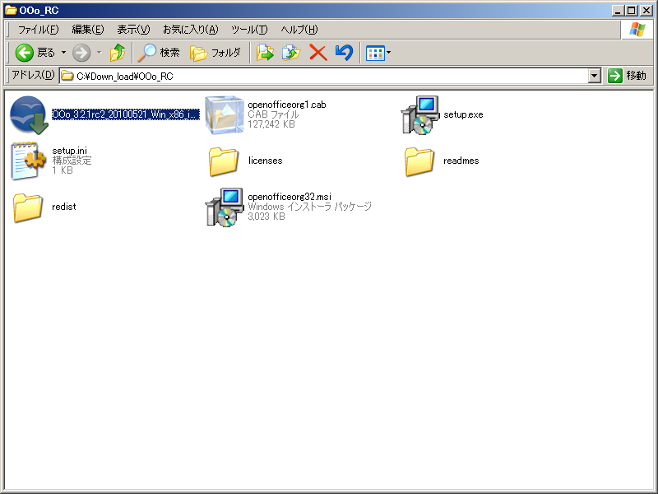Open the ファイル(F) menu

(x=38, y=30)
